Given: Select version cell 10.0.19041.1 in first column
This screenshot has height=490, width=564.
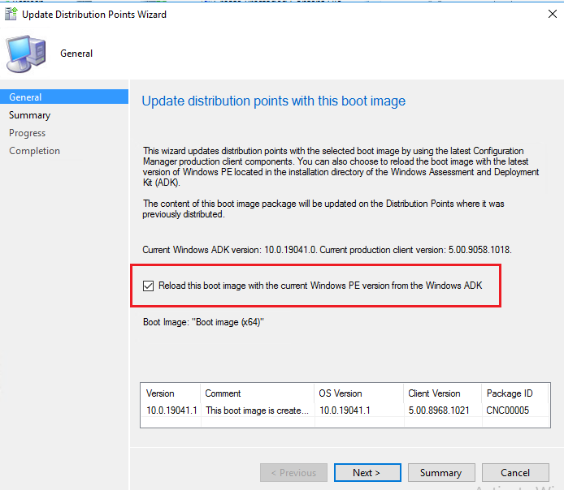Looking at the screenshot, I should pyautogui.click(x=171, y=410).
